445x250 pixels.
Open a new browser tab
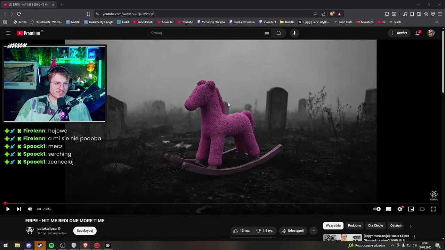pos(62,5)
